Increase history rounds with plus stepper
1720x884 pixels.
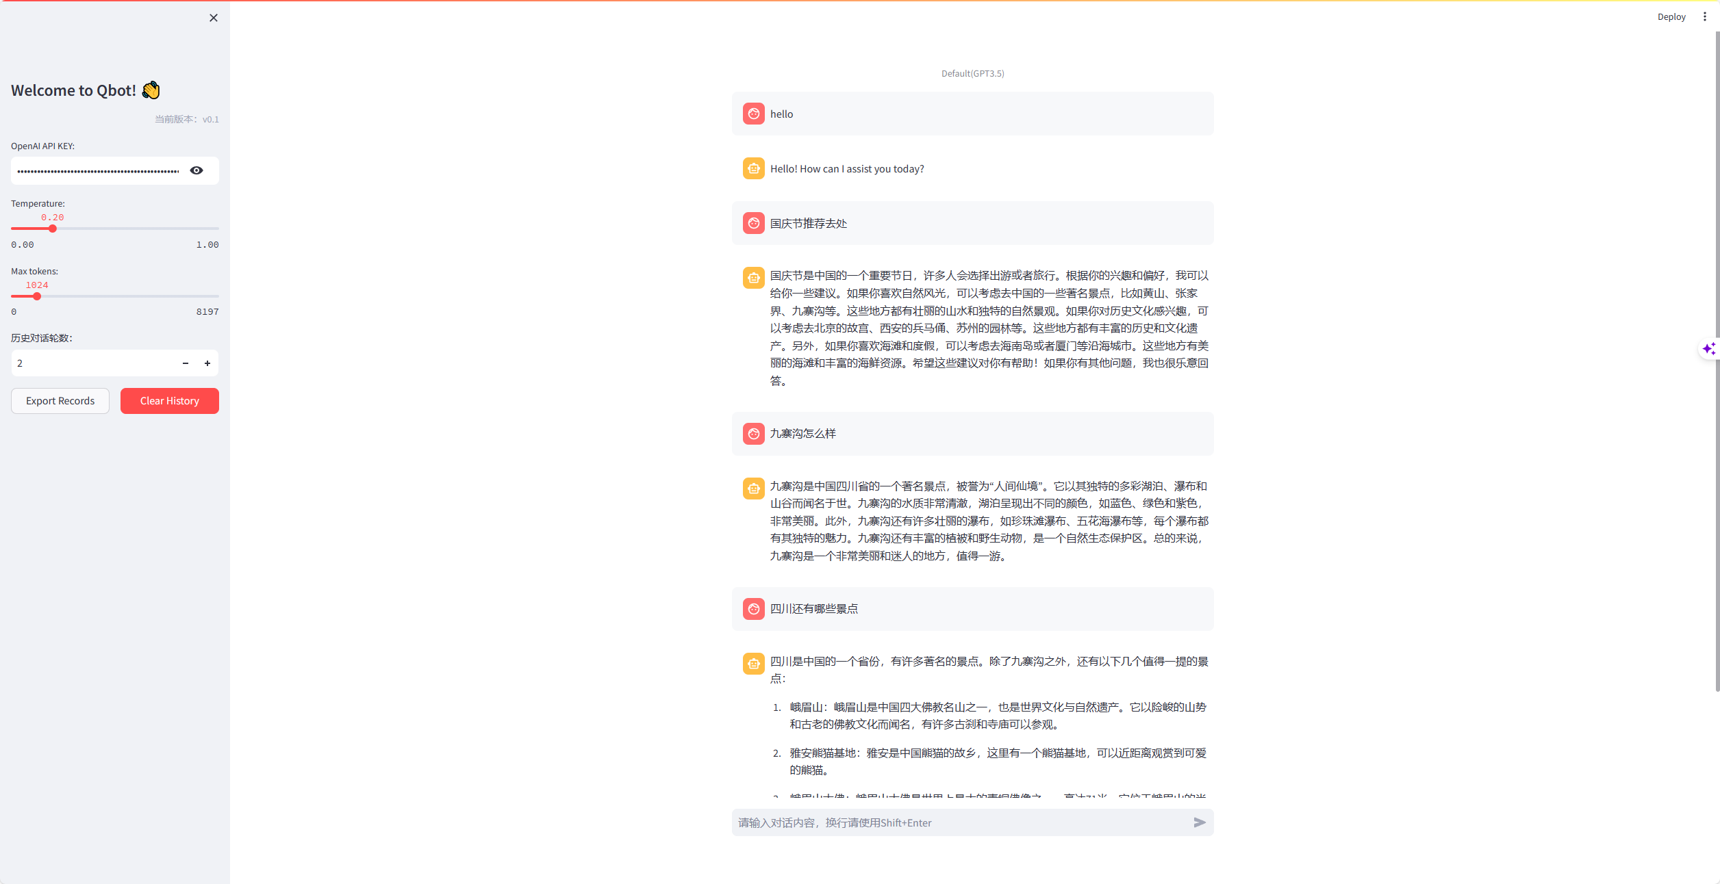(x=207, y=363)
